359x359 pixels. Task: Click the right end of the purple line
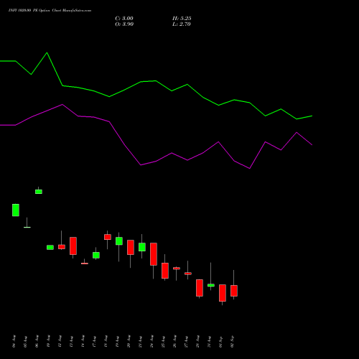tap(312, 145)
